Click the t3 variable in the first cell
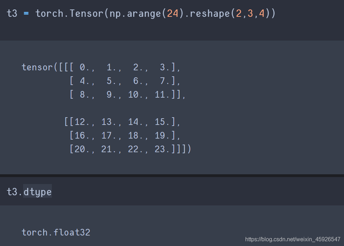 [x=12, y=14]
